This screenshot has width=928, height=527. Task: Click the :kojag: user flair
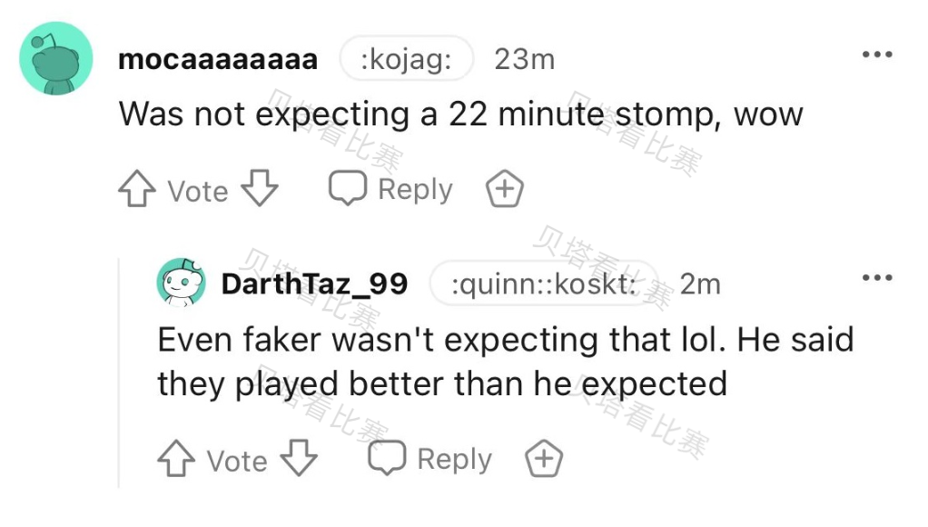[406, 60]
